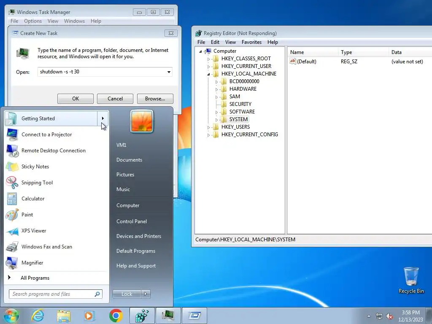432x324 pixels.
Task: Expand the SAM key
Action: pos(216,97)
